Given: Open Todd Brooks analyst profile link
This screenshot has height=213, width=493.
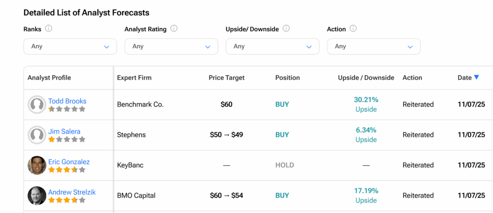Looking at the screenshot, I should (67, 101).
